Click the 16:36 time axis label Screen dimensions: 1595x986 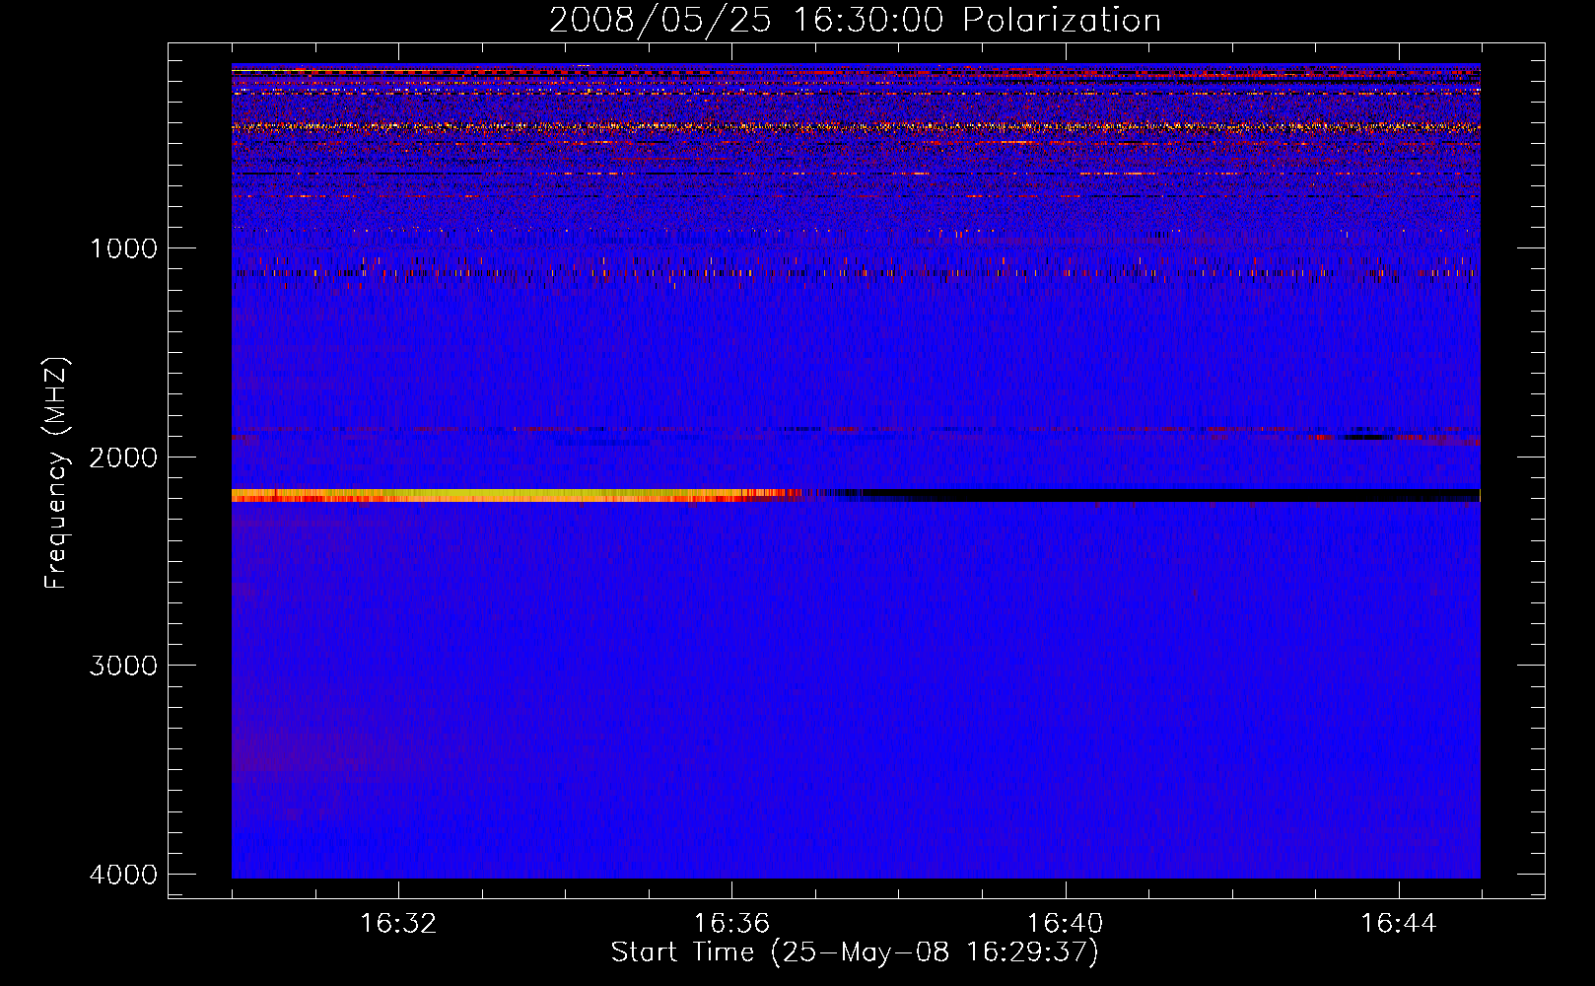pos(731,924)
